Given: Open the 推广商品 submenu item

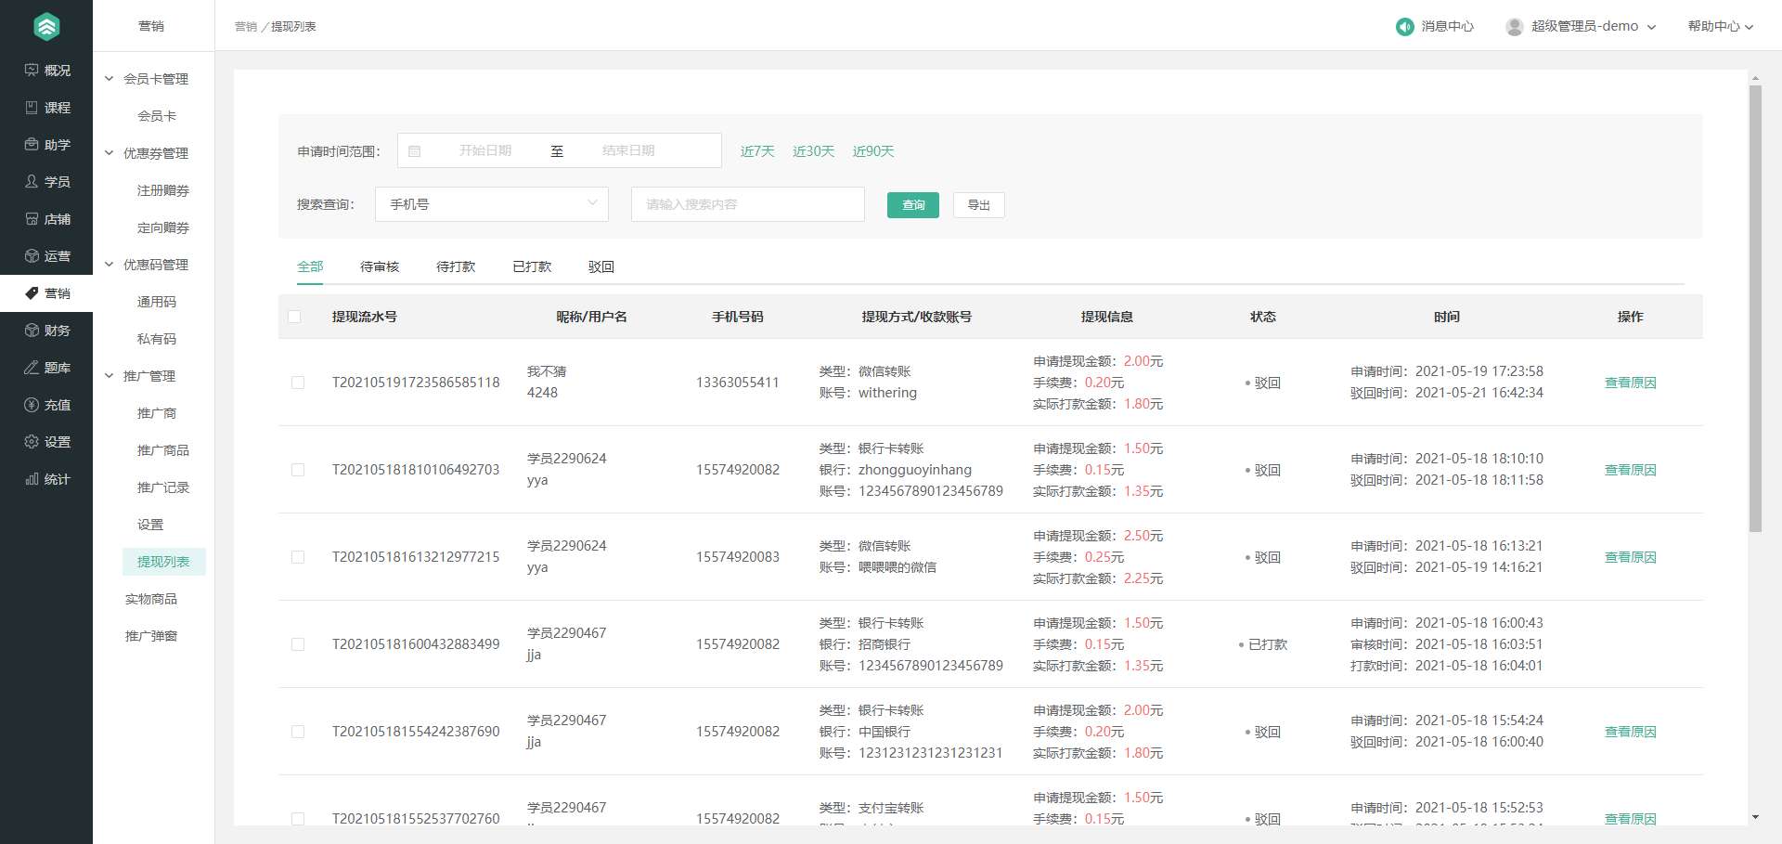Looking at the screenshot, I should 163,450.
